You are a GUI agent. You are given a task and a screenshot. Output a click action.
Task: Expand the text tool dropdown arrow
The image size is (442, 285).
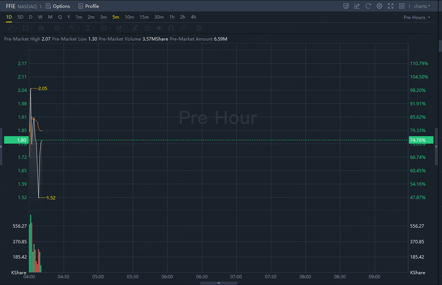click(110, 28)
